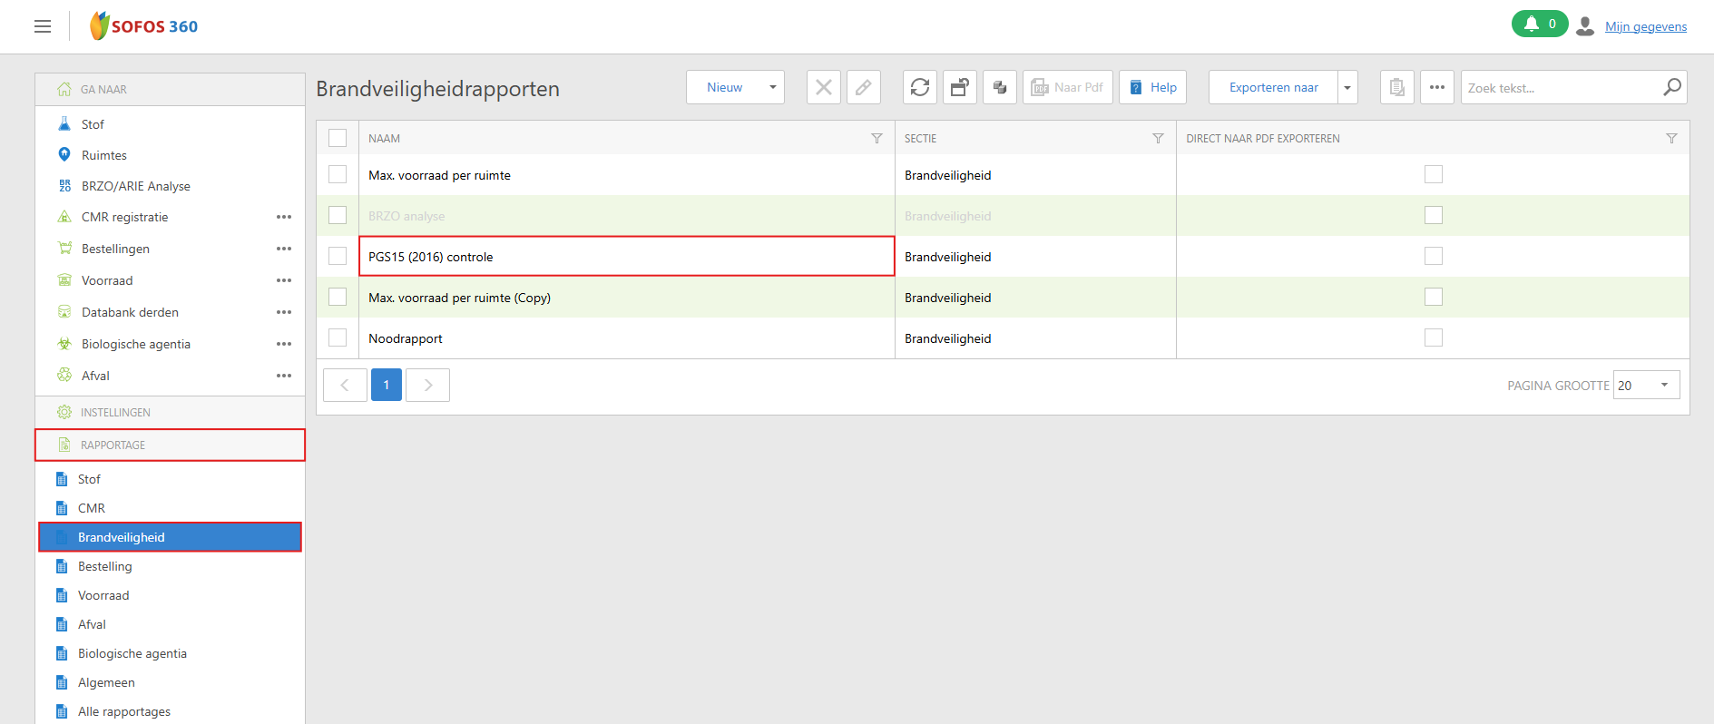Image resolution: width=1714 pixels, height=724 pixels.
Task: Click the notification bell badge
Action: tap(1539, 24)
